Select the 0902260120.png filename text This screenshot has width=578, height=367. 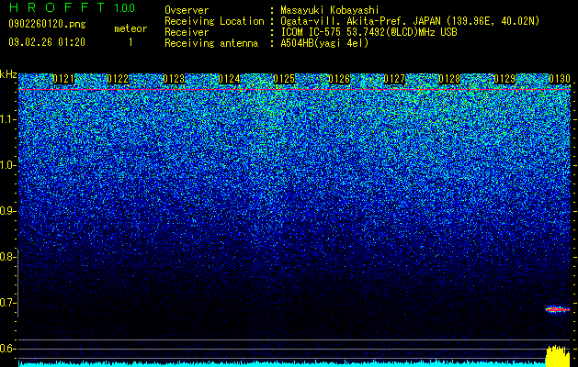(x=47, y=24)
